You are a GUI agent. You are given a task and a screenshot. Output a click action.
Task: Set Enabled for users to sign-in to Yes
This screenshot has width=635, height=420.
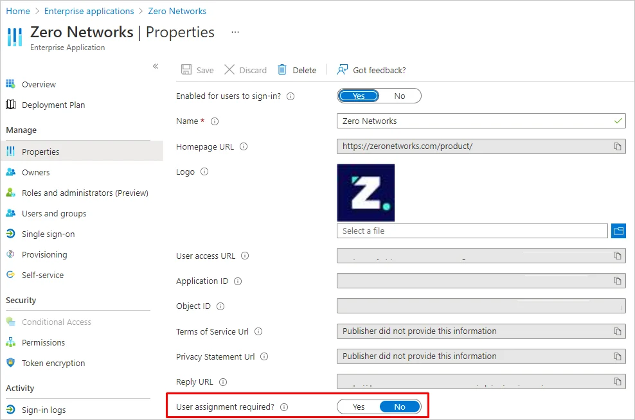click(x=359, y=96)
